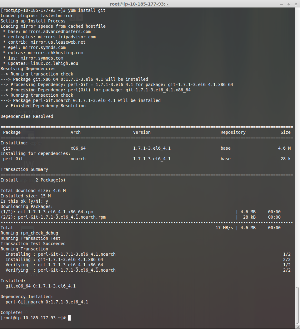
Task: Close the root terminal window
Action: [295, 4]
